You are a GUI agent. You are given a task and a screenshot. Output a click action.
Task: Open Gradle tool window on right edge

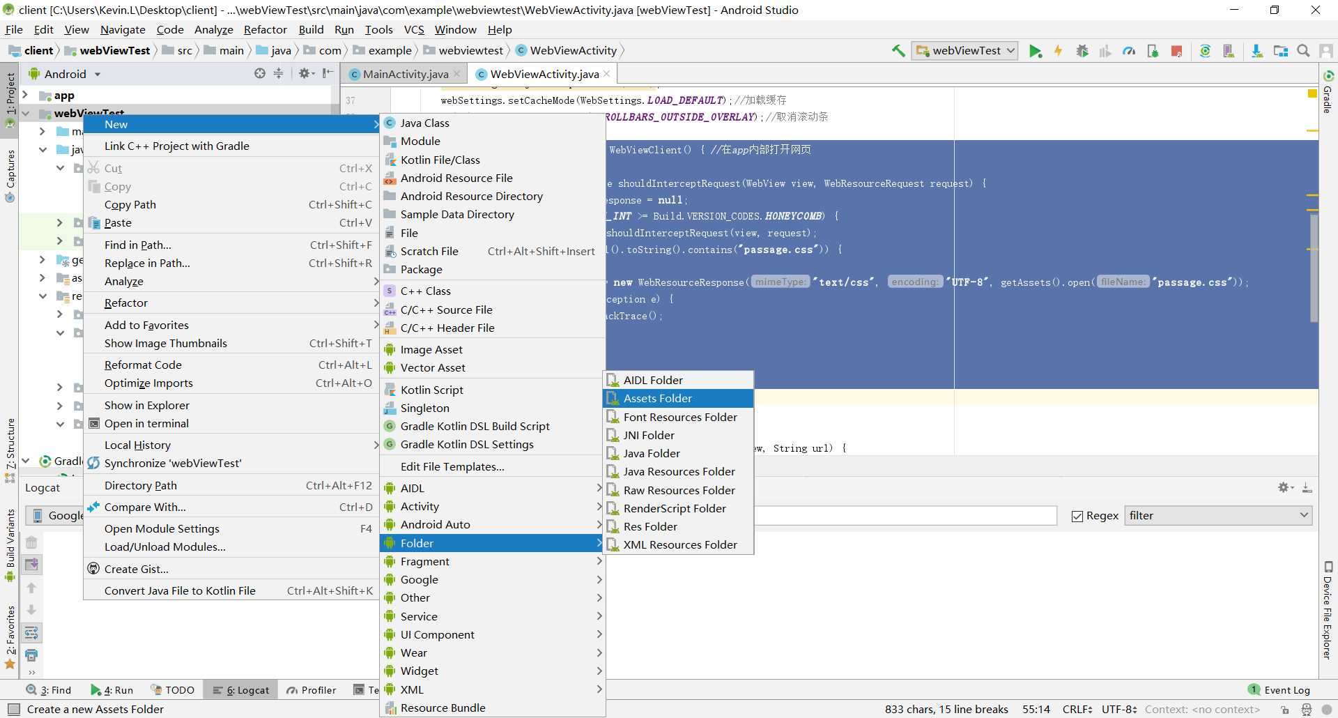pyautogui.click(x=1328, y=92)
